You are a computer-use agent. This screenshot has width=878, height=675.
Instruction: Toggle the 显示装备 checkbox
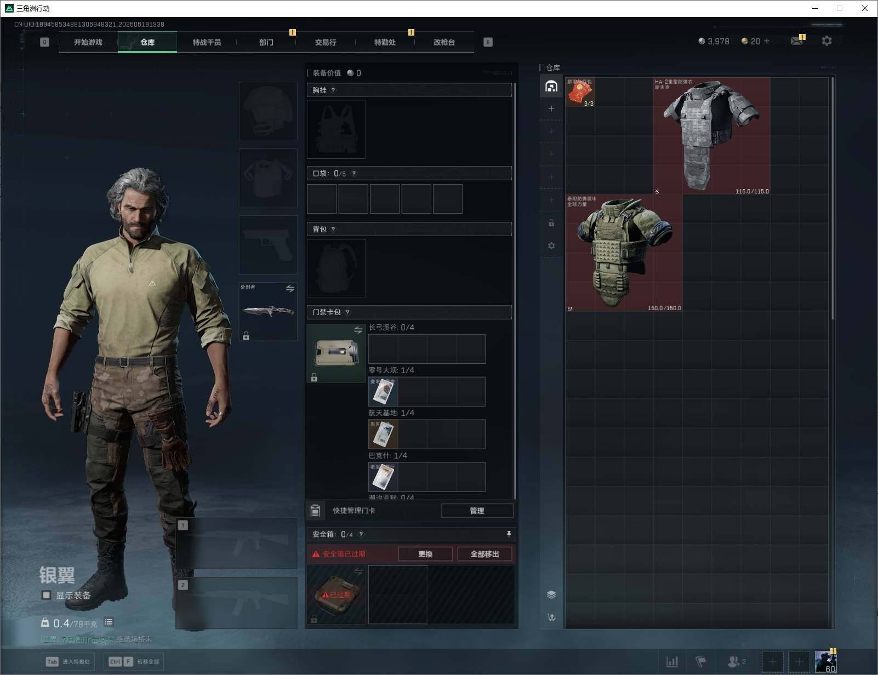47,595
